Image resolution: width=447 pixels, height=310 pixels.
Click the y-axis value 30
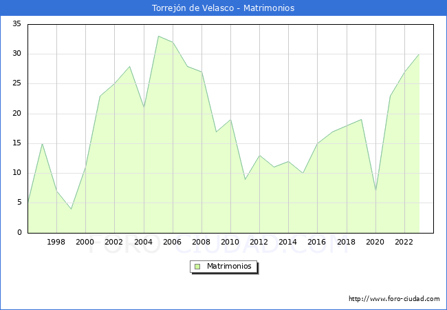[x=17, y=53]
